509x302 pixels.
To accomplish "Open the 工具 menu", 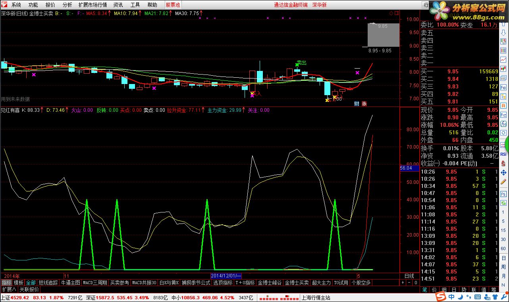I will [135, 5].
